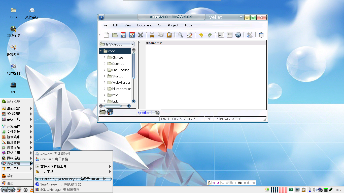Expand the Startup folder in tree

(105, 76)
